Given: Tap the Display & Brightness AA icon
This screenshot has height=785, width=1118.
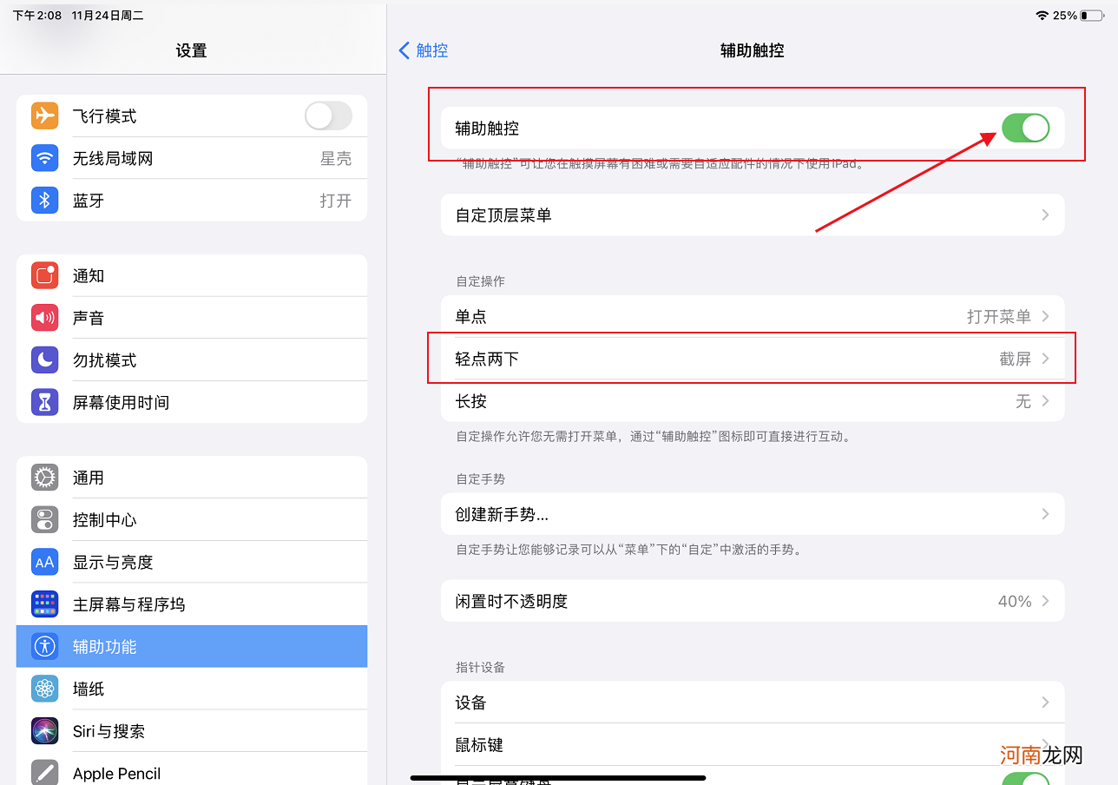Looking at the screenshot, I should click(45, 562).
